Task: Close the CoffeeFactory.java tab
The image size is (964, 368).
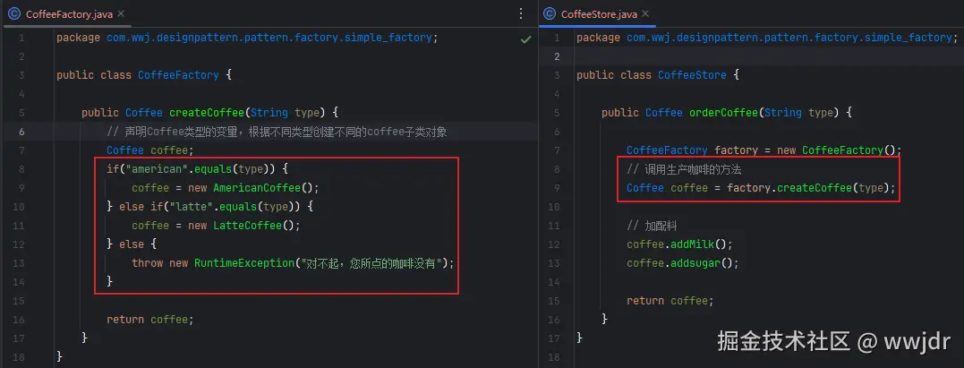Action: (121, 13)
